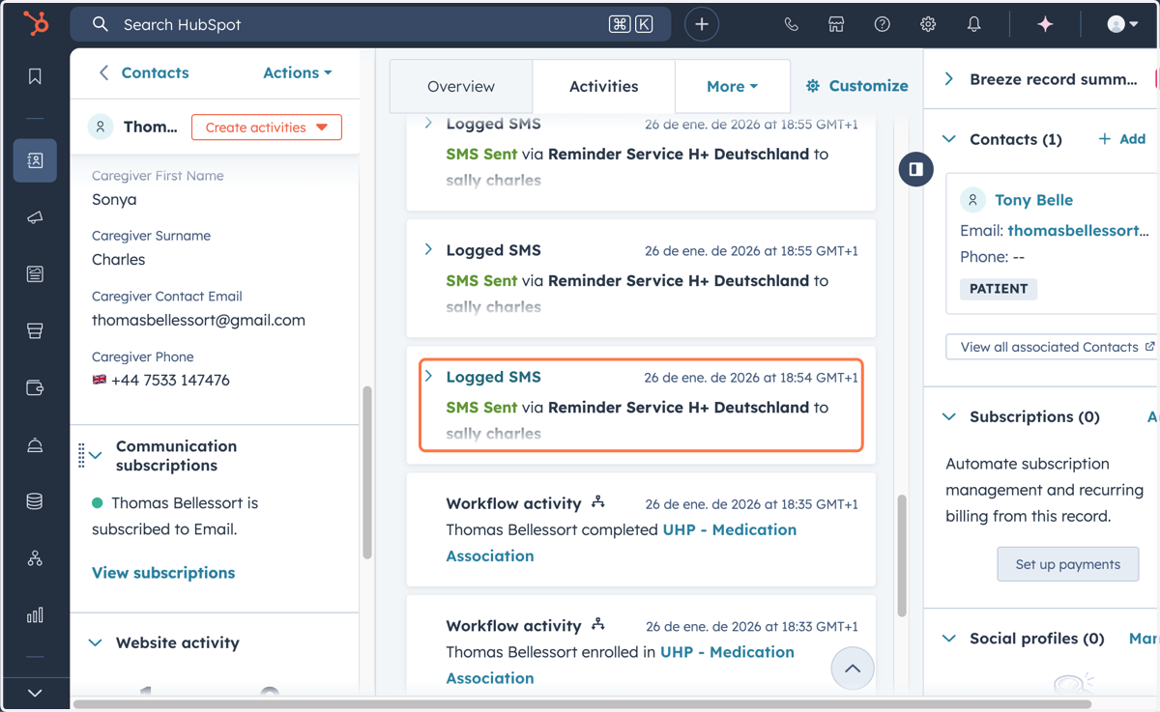
Task: Open the Customize link
Action: [x=856, y=86]
